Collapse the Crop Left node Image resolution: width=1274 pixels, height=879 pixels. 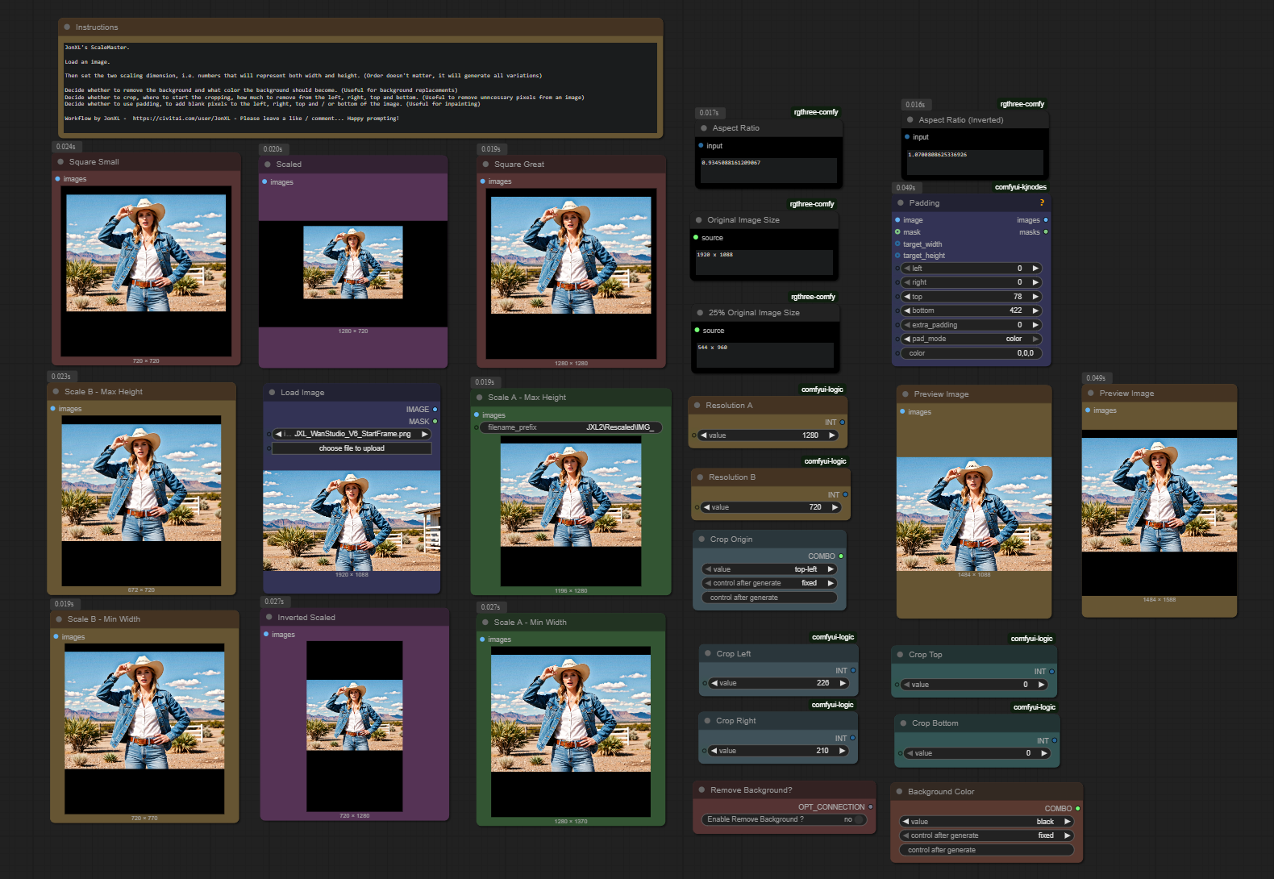(708, 654)
